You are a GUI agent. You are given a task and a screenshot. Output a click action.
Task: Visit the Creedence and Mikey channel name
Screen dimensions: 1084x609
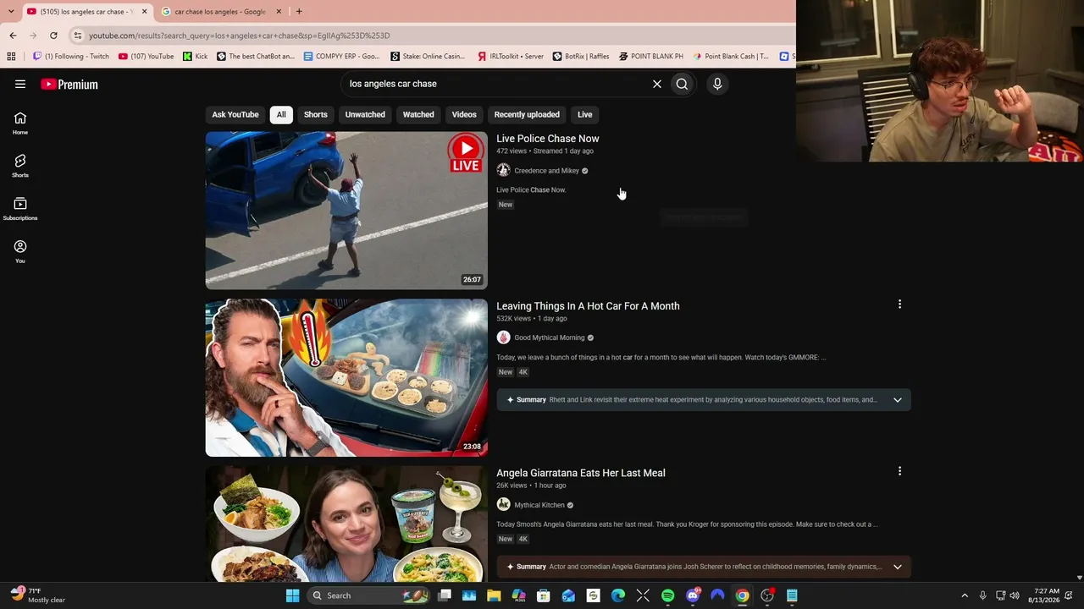point(547,171)
